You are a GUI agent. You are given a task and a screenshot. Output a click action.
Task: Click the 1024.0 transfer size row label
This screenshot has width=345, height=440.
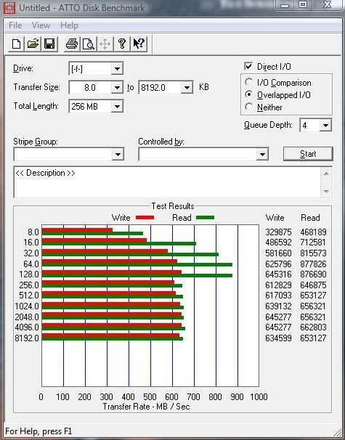pyautogui.click(x=27, y=306)
